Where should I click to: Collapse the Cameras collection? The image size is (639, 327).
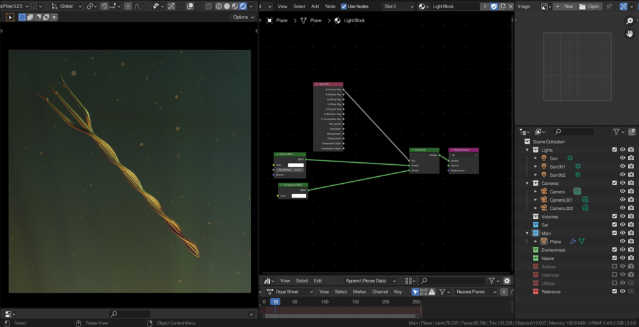point(527,183)
